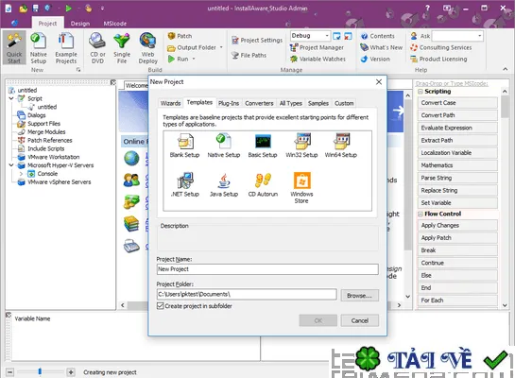Cancel the New Project dialog

[360, 320]
